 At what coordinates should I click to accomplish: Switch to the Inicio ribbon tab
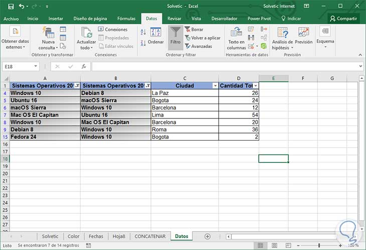(33, 18)
